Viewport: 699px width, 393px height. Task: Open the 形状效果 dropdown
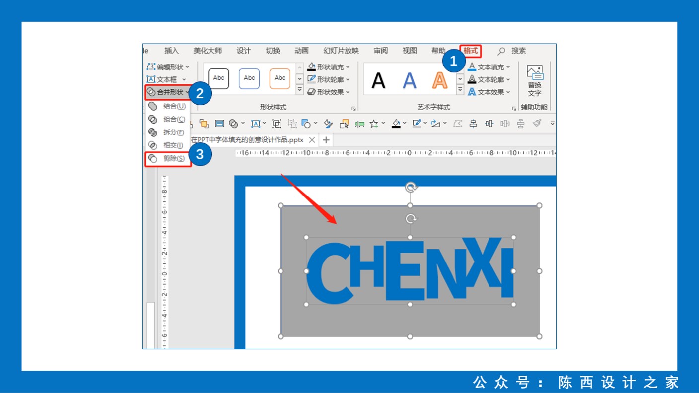pos(328,92)
